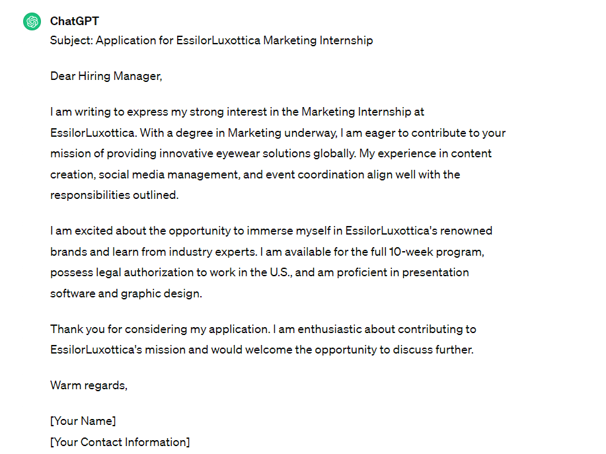Click the [Your Contact Information] placeholder

click(x=120, y=442)
